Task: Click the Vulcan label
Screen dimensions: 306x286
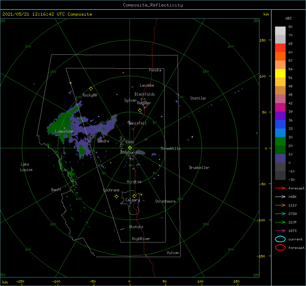Action: pos(173,253)
